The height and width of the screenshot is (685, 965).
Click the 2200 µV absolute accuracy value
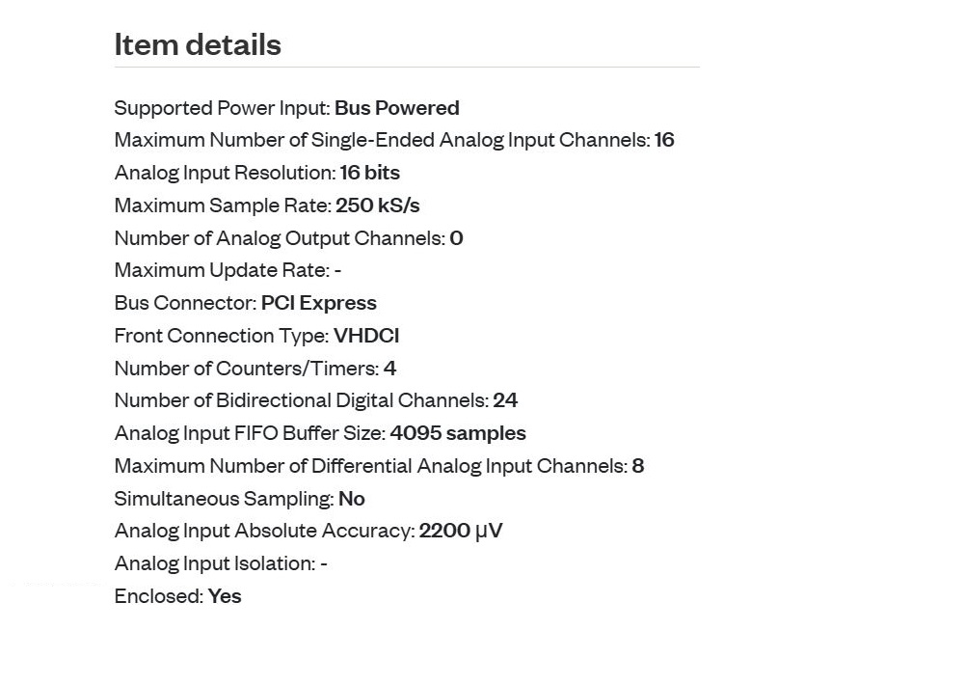point(461,531)
